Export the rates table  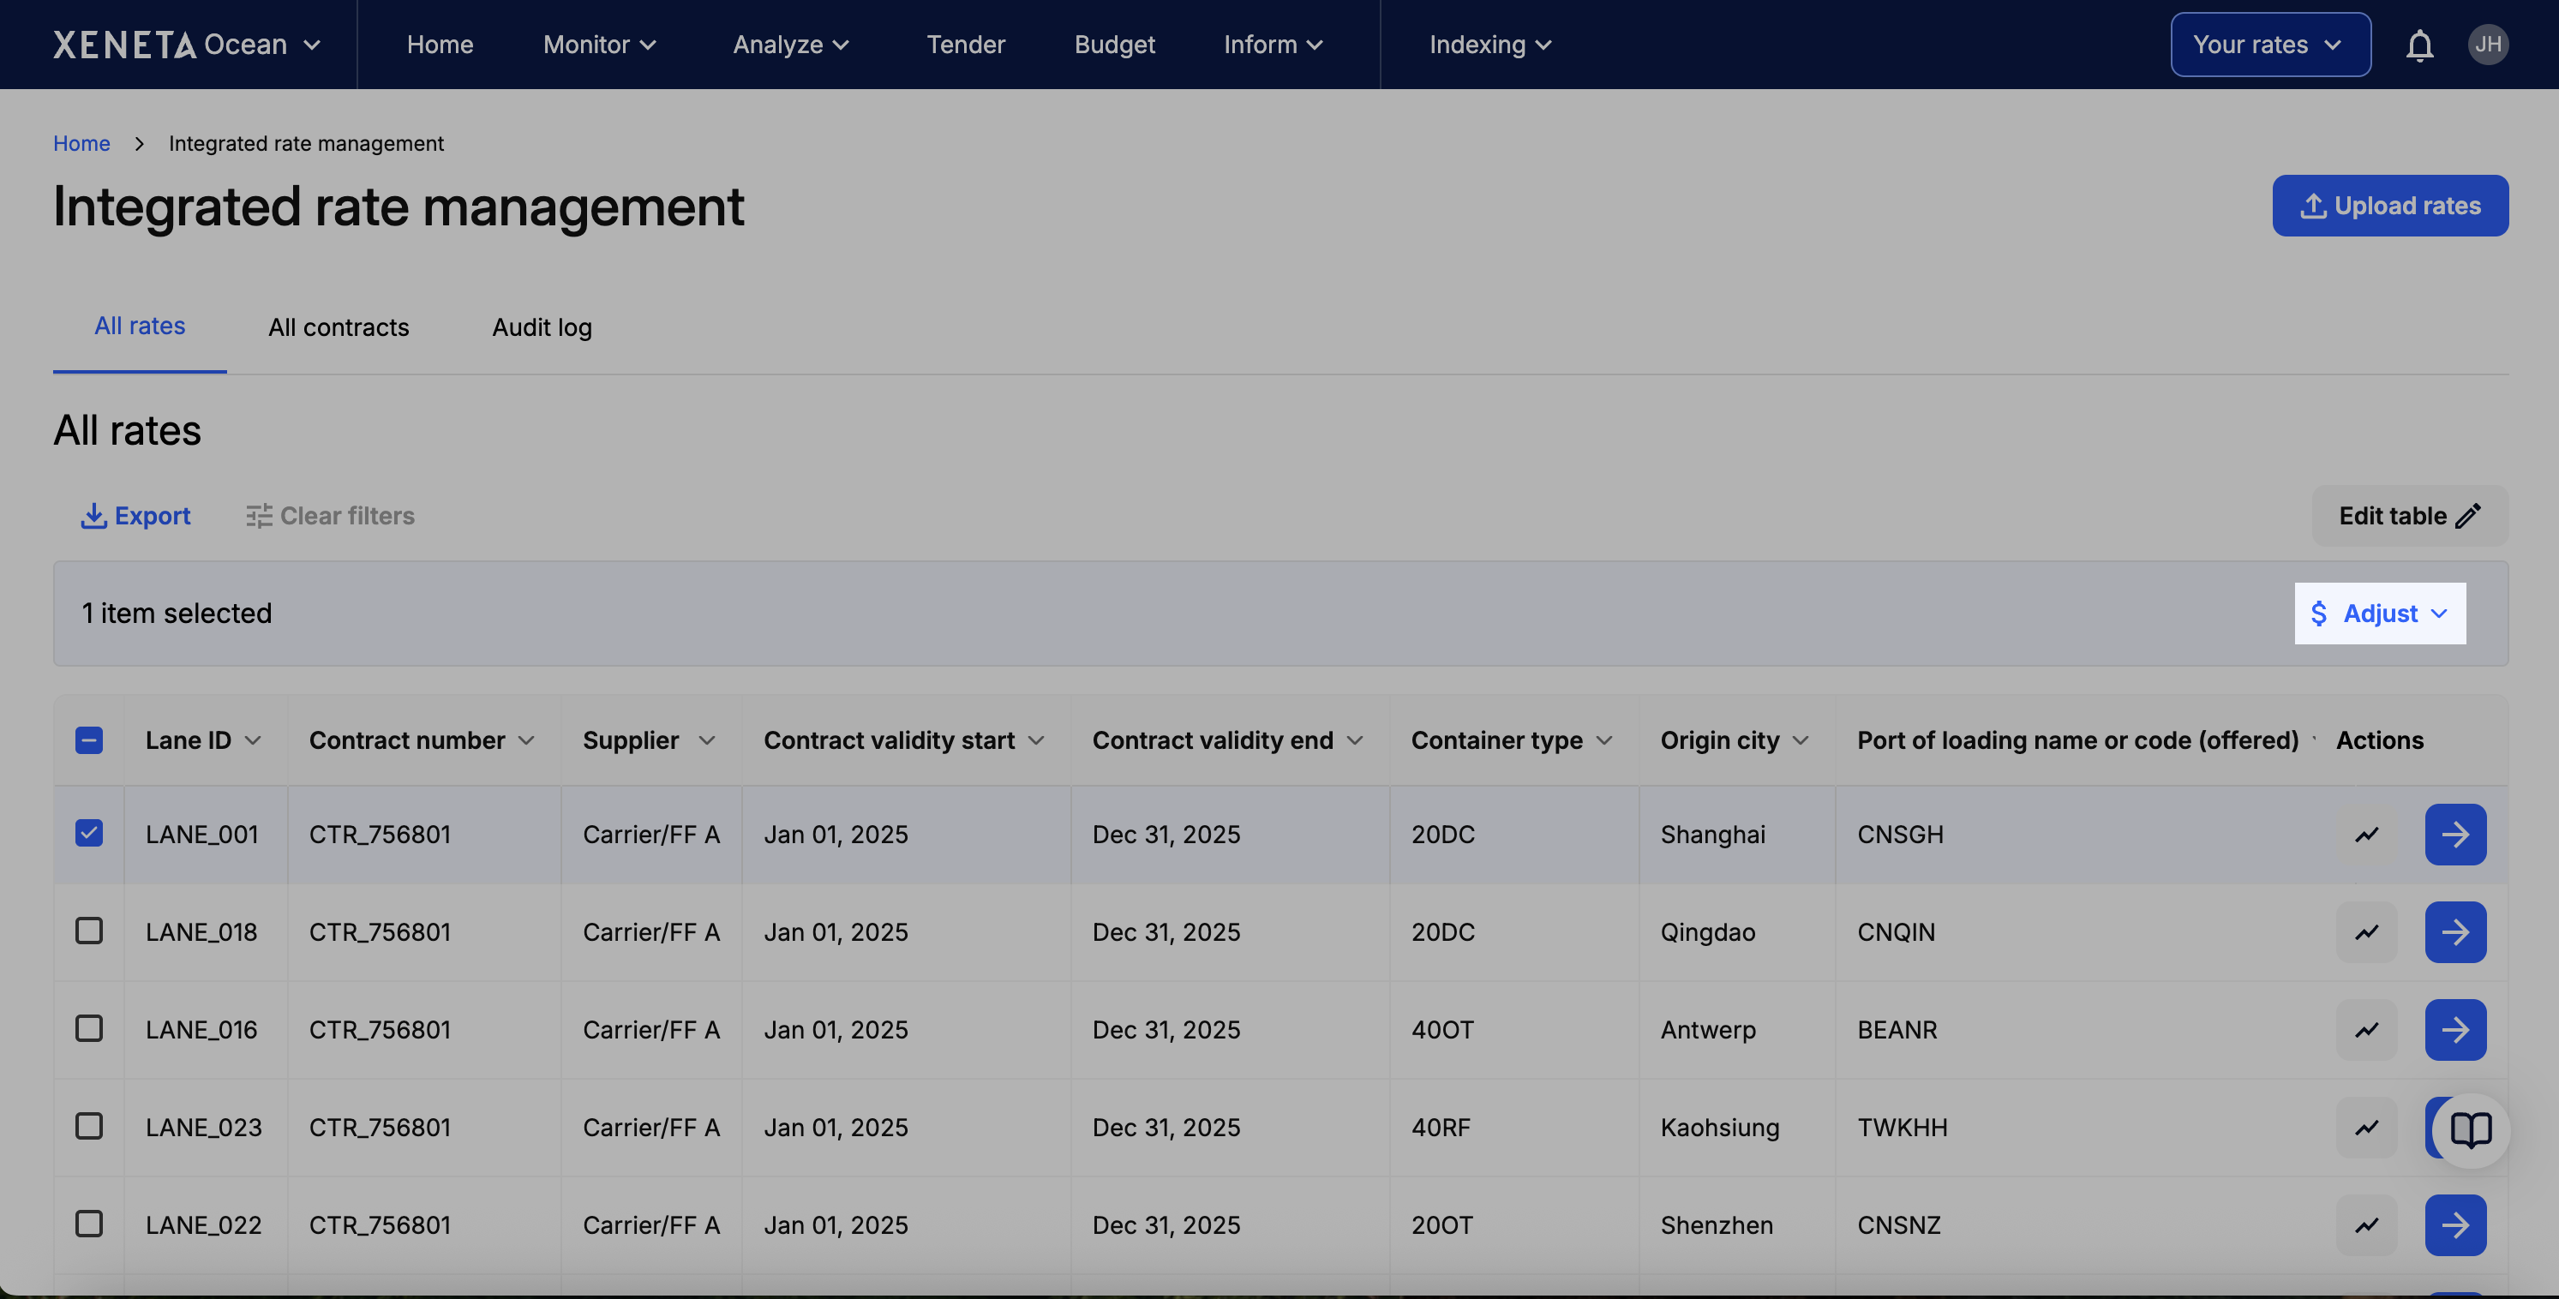pyautogui.click(x=135, y=516)
